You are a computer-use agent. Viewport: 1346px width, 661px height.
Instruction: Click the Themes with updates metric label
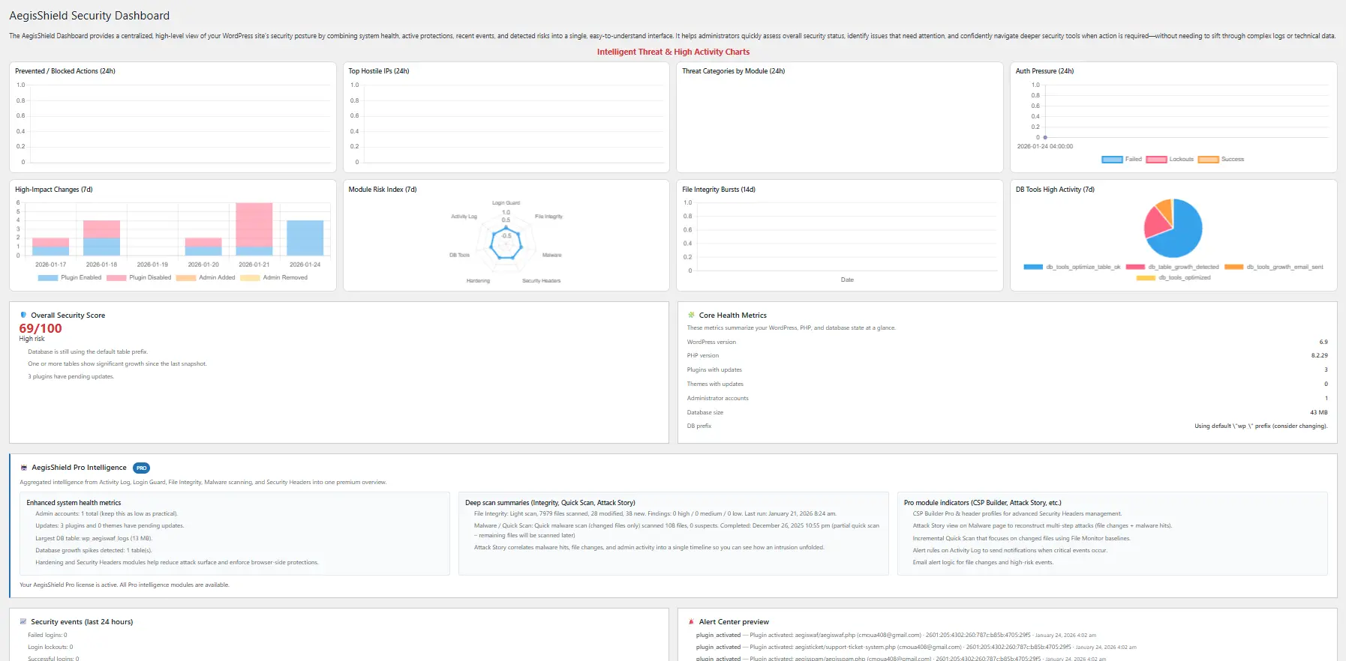point(715,384)
